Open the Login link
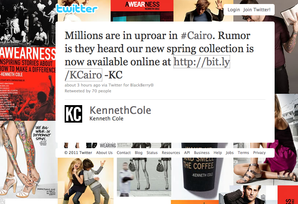This screenshot has width=298, height=204. point(234,10)
